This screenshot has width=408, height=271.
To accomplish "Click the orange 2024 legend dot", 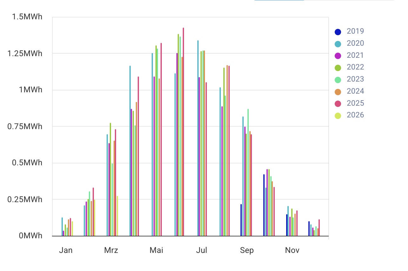I will click(x=338, y=92).
